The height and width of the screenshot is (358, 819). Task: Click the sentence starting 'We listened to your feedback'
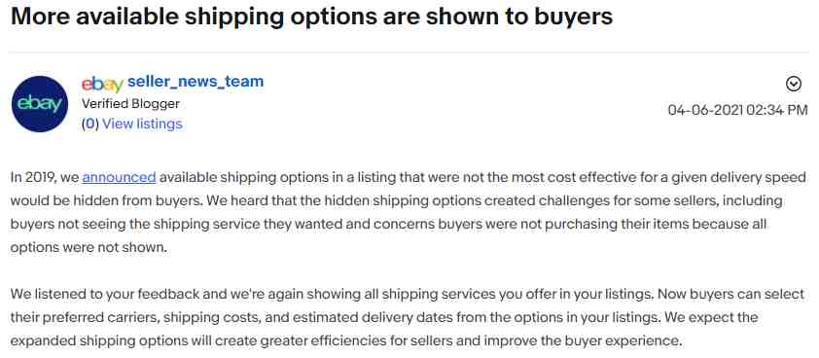click(x=331, y=294)
